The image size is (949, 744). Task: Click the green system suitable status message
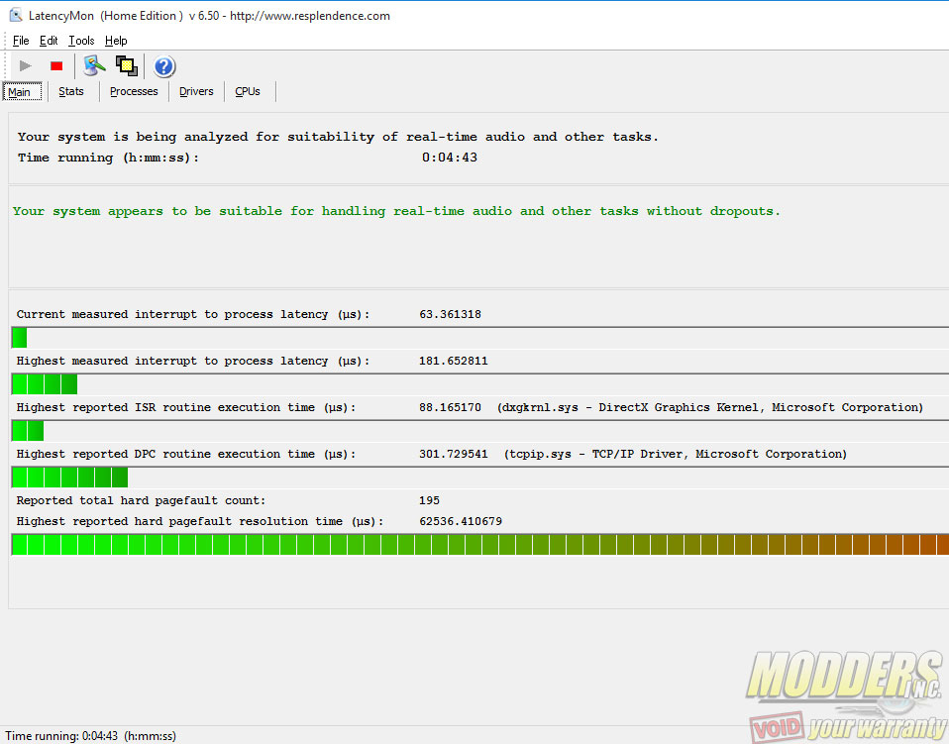point(396,211)
